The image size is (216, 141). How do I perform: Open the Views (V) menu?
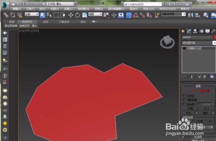coord(55,9)
